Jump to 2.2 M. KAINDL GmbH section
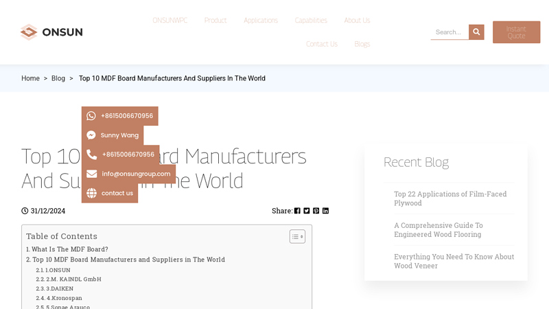The width and height of the screenshot is (549, 309). [68, 279]
